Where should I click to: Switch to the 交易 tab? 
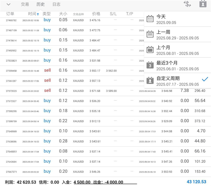click(25, 4)
